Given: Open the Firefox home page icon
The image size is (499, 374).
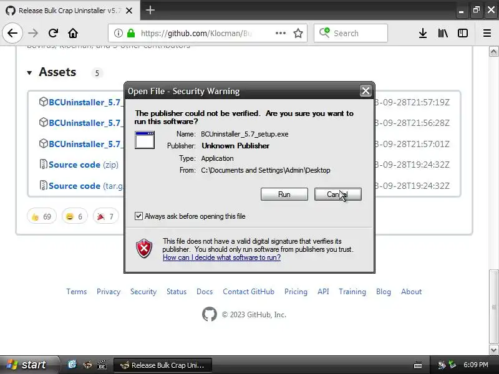Looking at the screenshot, I should (73, 33).
